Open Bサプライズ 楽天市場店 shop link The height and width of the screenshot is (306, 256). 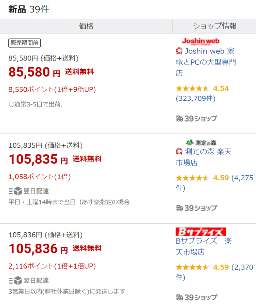click(204, 247)
